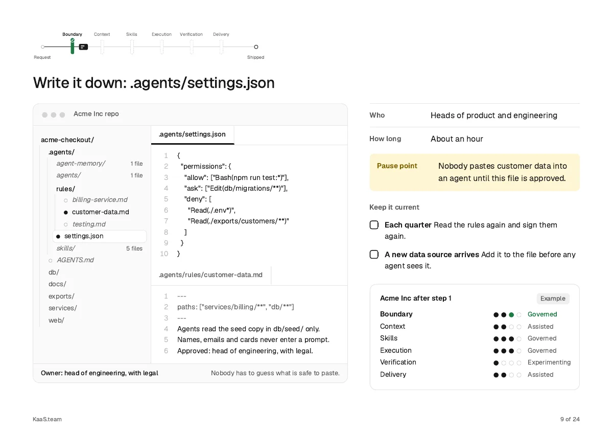613x434 pixels.
Task: Click 'Agents read the seed copy' line
Action: tap(248, 329)
